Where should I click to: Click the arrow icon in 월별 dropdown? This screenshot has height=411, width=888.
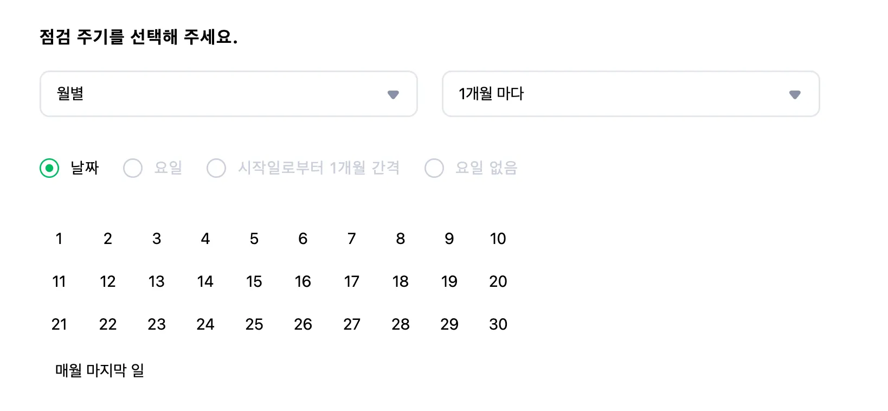click(x=393, y=94)
